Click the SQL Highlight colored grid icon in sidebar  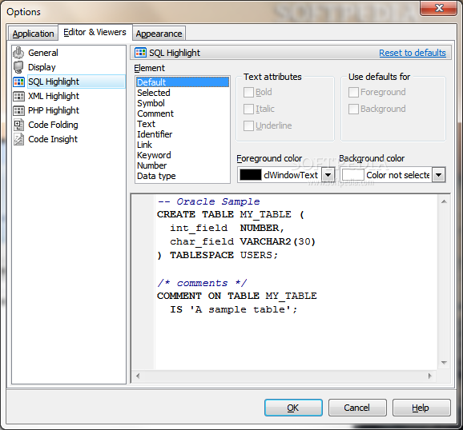click(18, 82)
